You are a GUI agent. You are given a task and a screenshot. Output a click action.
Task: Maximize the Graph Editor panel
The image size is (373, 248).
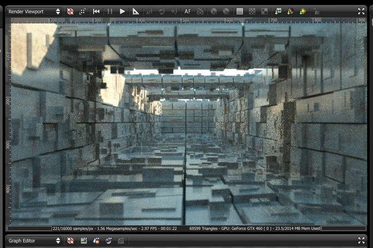tap(361, 241)
